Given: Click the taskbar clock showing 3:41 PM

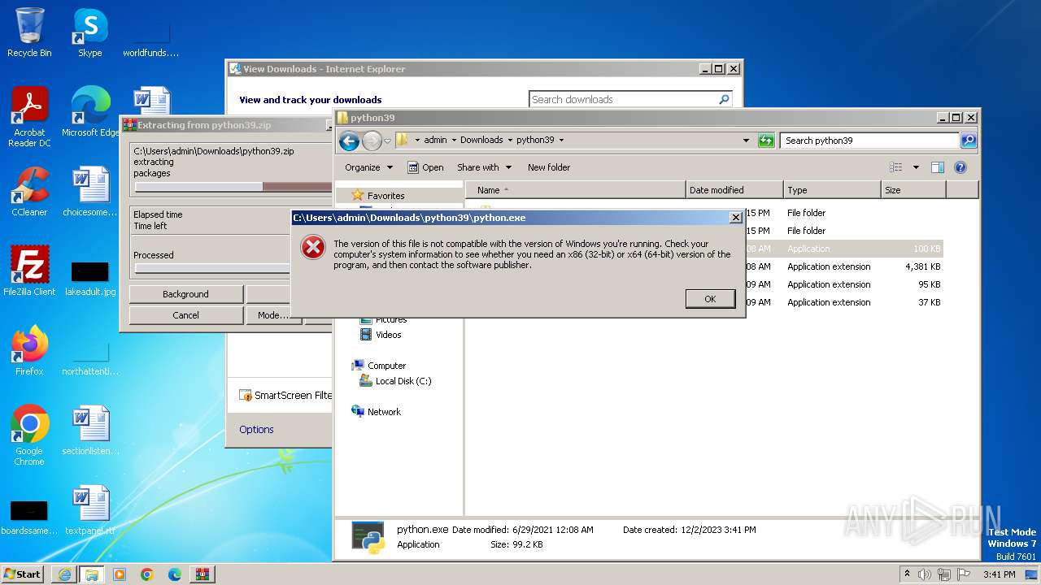Looking at the screenshot, I should pyautogui.click(x=999, y=574).
